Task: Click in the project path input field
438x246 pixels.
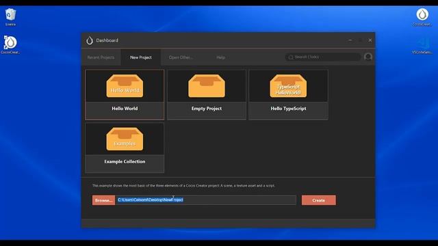Action: 205,200
